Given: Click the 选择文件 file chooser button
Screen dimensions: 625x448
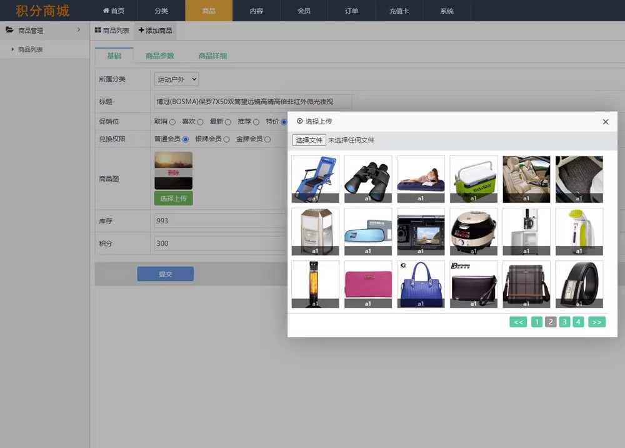Looking at the screenshot, I should [309, 140].
